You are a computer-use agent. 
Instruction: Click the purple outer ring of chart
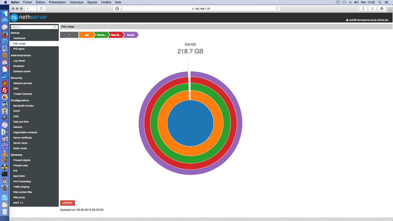pos(190,172)
